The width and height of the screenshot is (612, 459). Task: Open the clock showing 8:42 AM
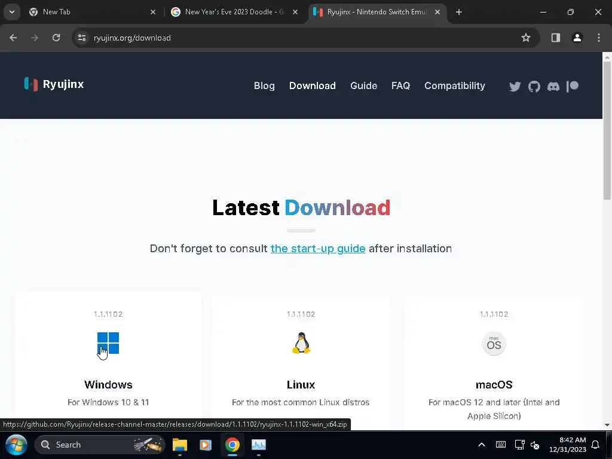coord(568,445)
